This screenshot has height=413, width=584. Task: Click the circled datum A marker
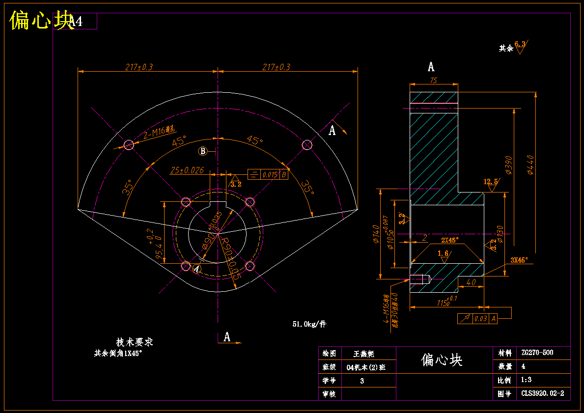(197, 269)
